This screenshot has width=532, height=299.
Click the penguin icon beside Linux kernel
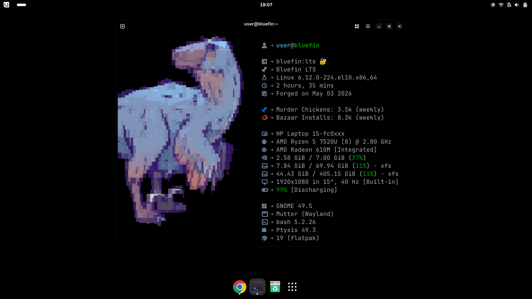tap(264, 78)
